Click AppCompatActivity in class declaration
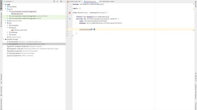 click(x=98, y=13)
